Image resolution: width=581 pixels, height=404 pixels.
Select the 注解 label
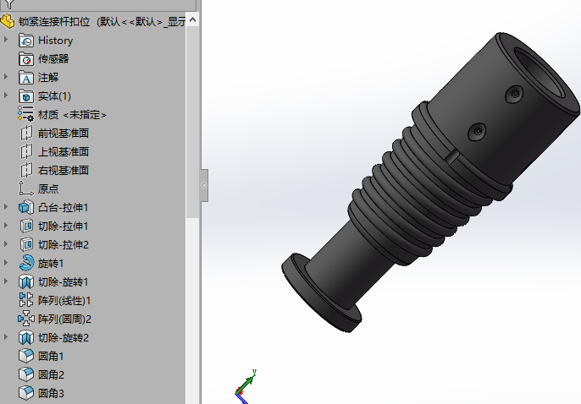48,78
